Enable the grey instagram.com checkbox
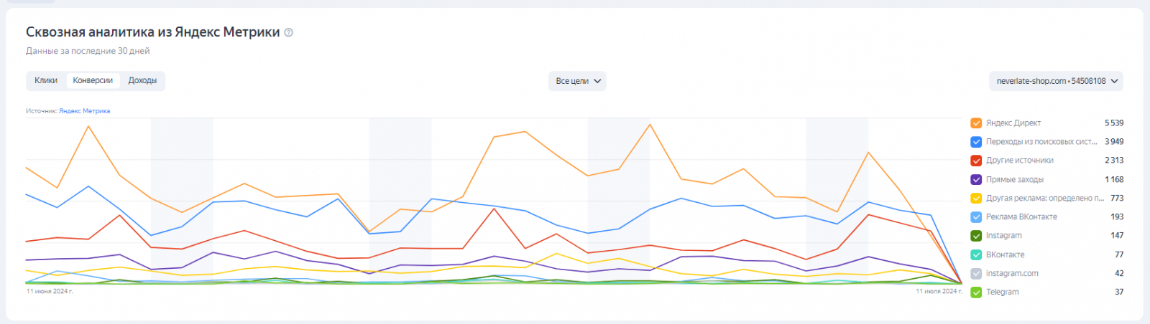Viewport: 1150px width, 324px height. [976, 274]
